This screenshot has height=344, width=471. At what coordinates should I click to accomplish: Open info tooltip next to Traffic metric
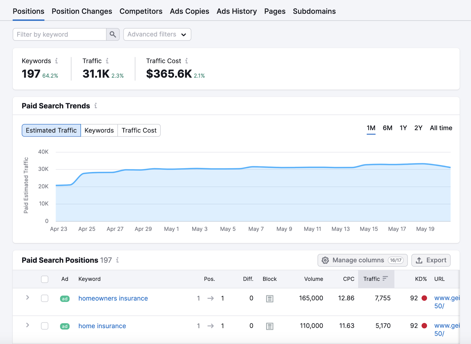tap(107, 61)
